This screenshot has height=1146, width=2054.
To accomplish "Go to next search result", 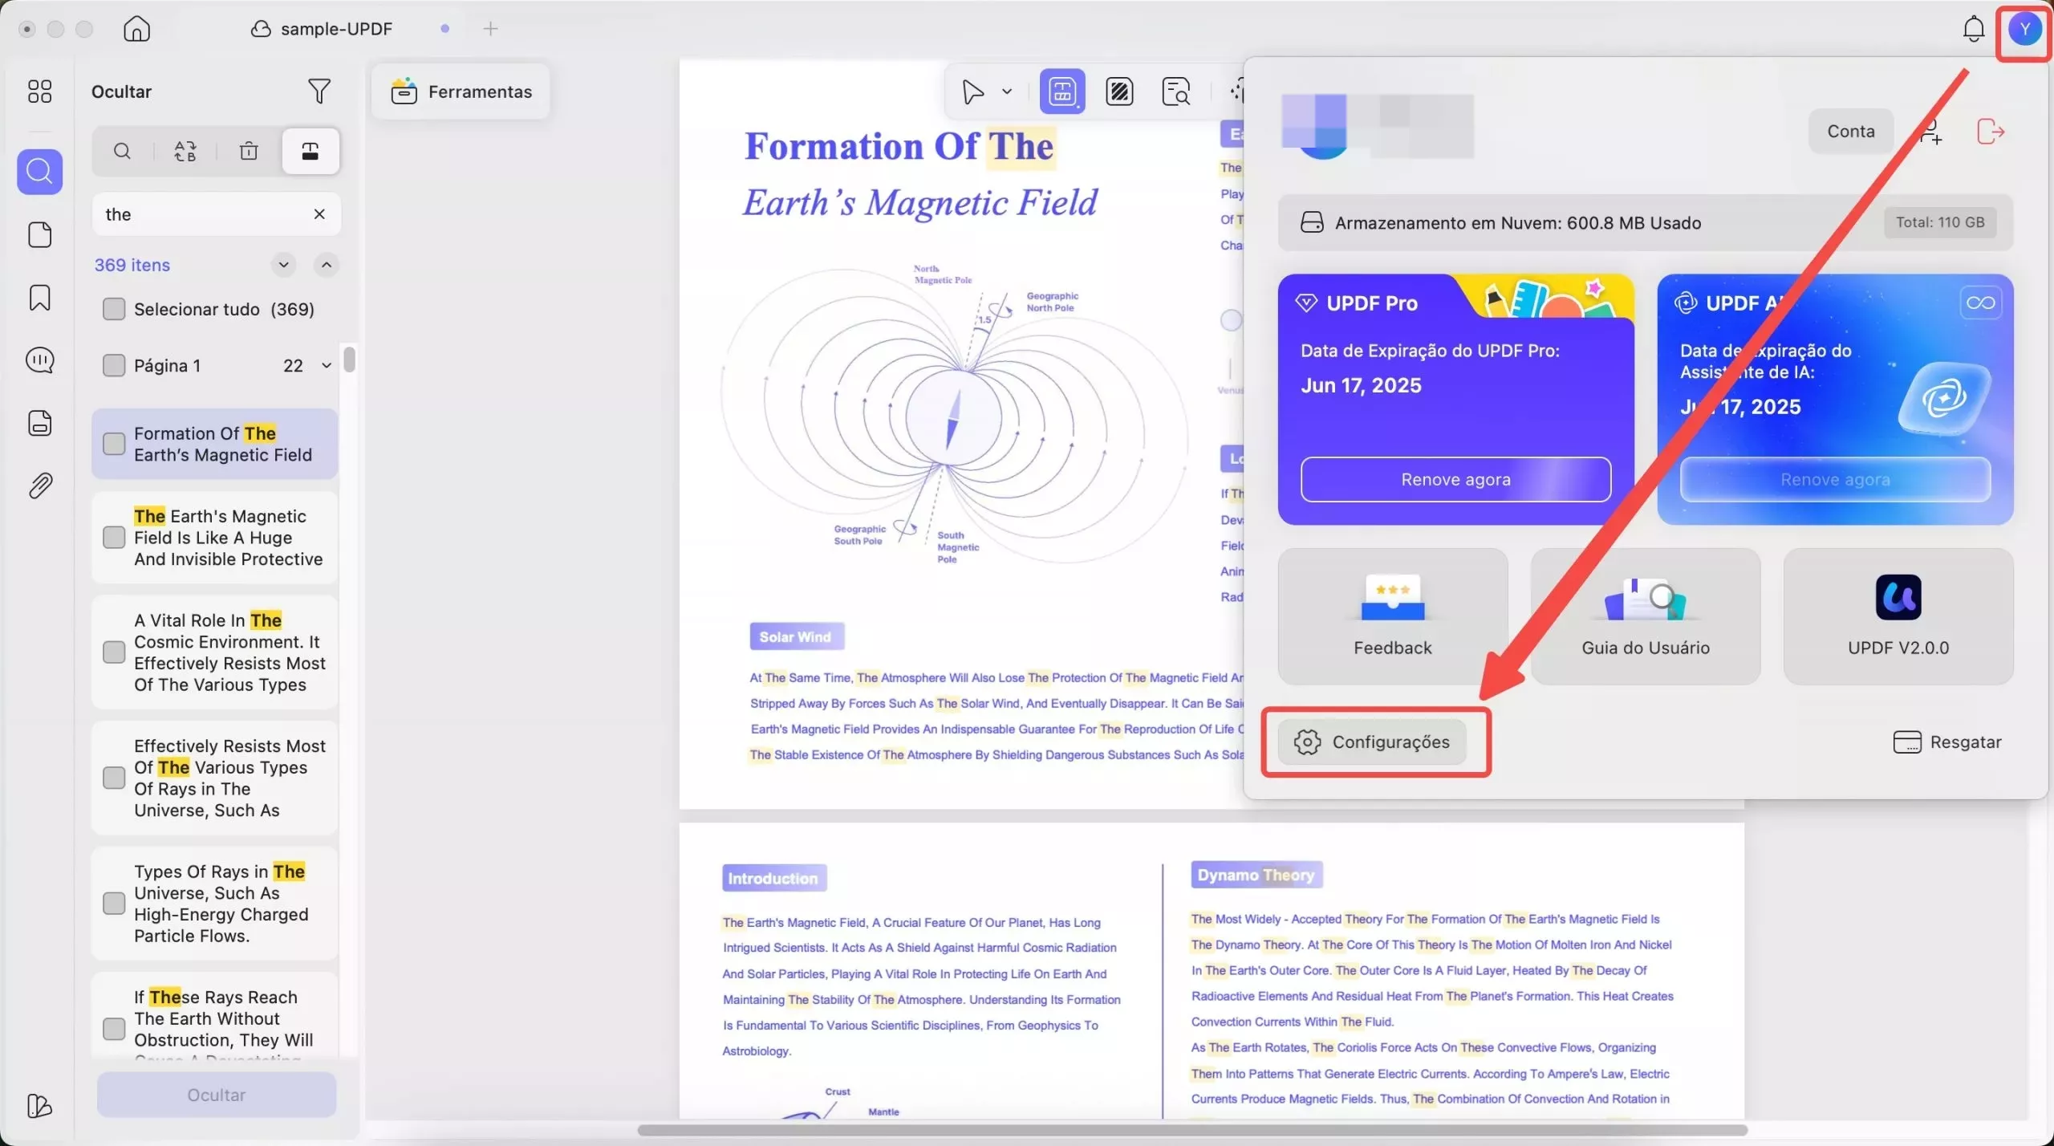I will [x=283, y=265].
